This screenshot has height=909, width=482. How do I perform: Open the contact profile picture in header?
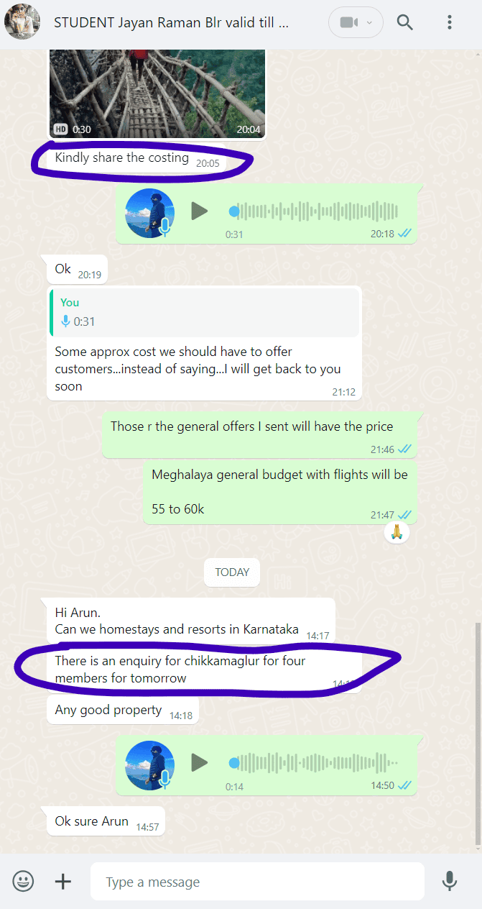[22, 22]
